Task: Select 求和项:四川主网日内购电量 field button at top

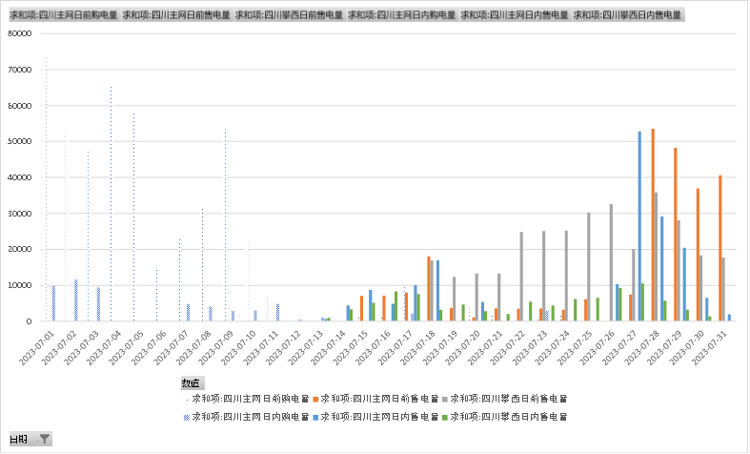Action: (402, 15)
